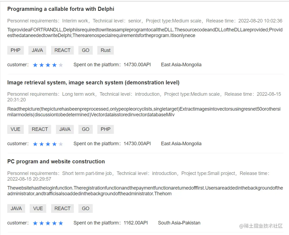Image resolution: width=289 pixels, height=235 pixels.
Task: Click first rating star of Image retrieval customer
Action: pyautogui.click(x=35, y=144)
